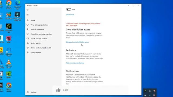Click the back arrow in Windows Security

[x=28, y=10]
